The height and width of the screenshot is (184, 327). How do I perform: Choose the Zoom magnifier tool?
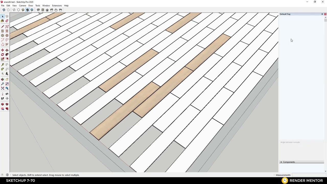[x=3, y=84]
